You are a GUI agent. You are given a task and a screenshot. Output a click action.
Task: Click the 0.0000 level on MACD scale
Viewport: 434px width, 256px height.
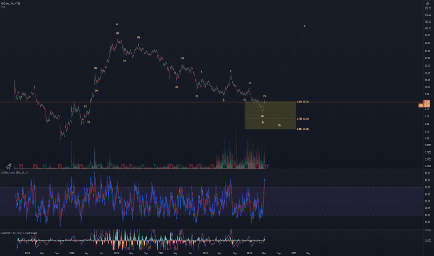coord(428,241)
